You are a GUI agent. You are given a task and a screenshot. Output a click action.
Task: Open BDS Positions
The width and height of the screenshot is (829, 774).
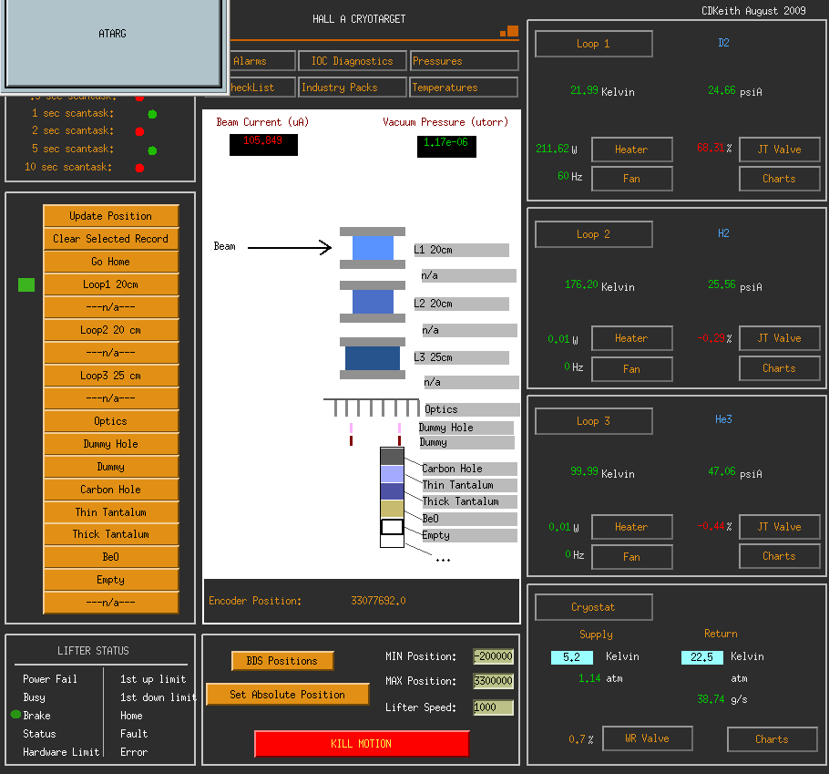(x=282, y=660)
